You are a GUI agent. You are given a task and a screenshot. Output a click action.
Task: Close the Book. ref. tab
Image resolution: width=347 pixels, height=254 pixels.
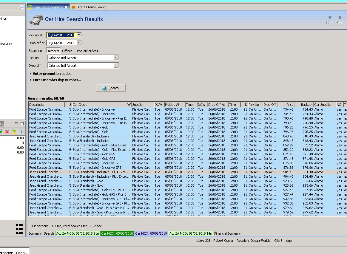(x=66, y=7)
